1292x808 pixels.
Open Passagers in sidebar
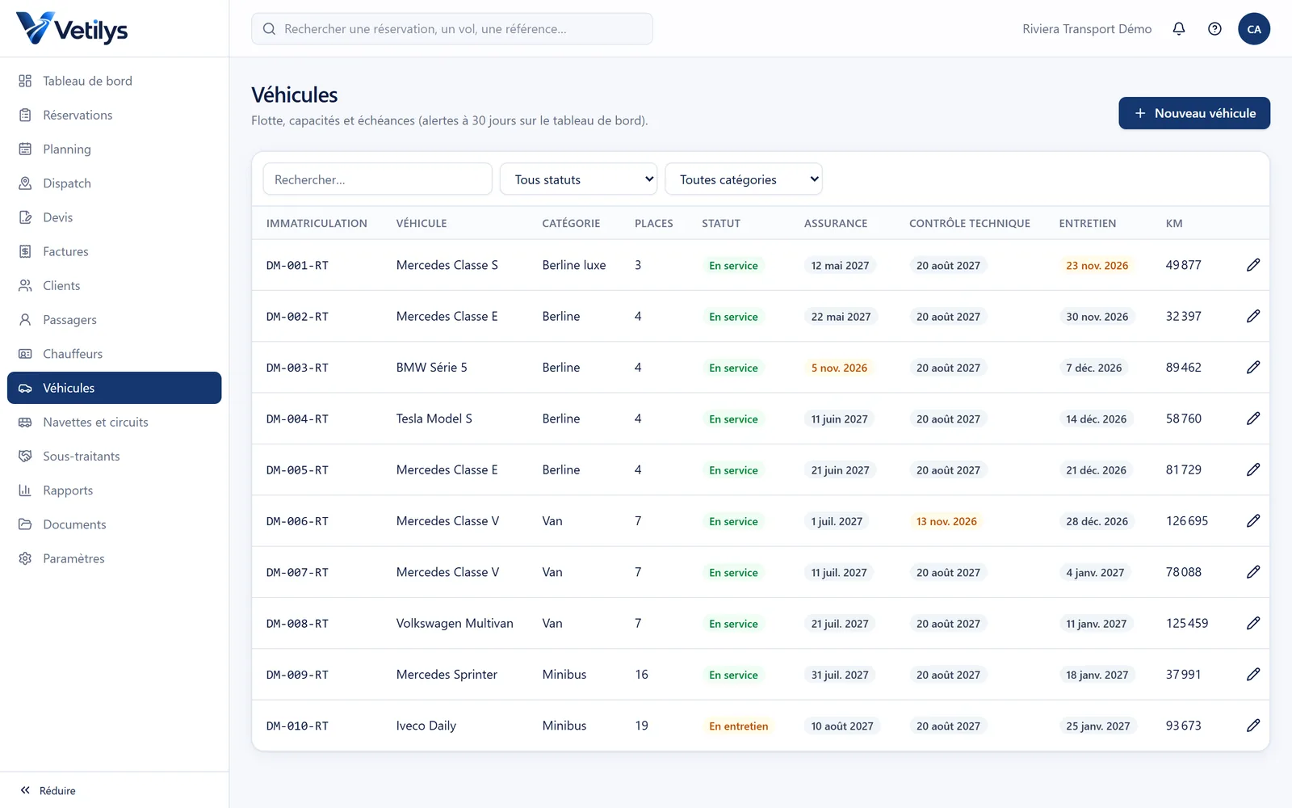(x=115, y=320)
